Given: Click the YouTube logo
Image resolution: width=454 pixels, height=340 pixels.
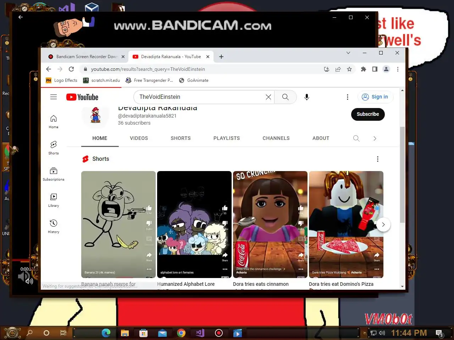Looking at the screenshot, I should click(82, 97).
